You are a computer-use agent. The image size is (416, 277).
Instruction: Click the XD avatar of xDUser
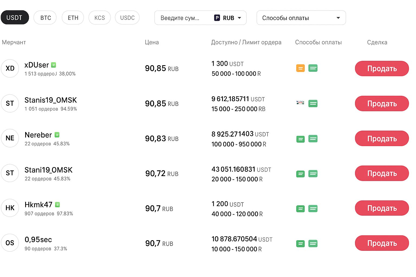coord(10,68)
